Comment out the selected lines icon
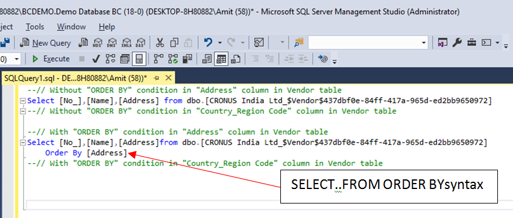Screen dimensions: 513x218 click(x=255, y=59)
